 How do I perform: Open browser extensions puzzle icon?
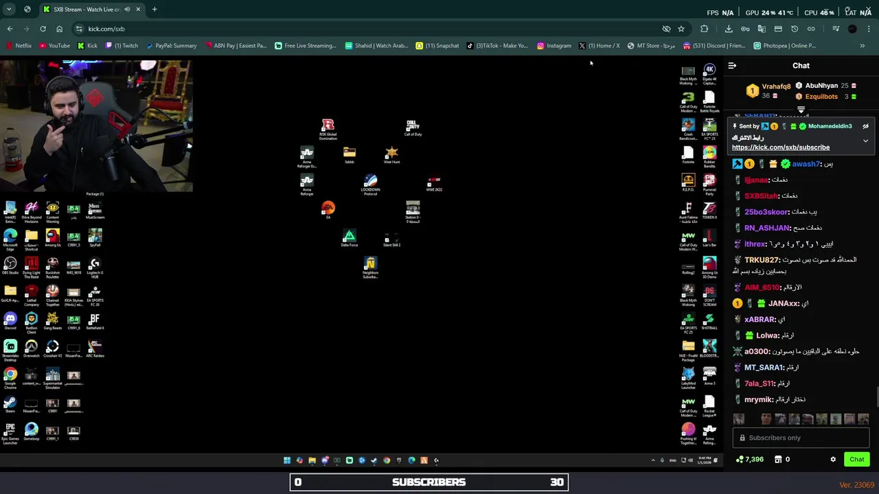[x=704, y=29]
